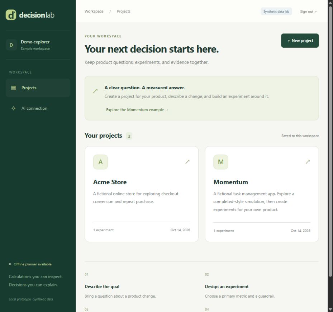This screenshot has height=312, width=333.
Task: Go to Workspace breadcrumb
Action: click(94, 11)
